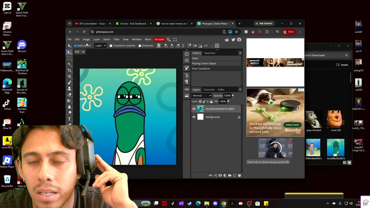Open the Info panel icon
The width and height of the screenshot is (370, 208).
(x=187, y=54)
